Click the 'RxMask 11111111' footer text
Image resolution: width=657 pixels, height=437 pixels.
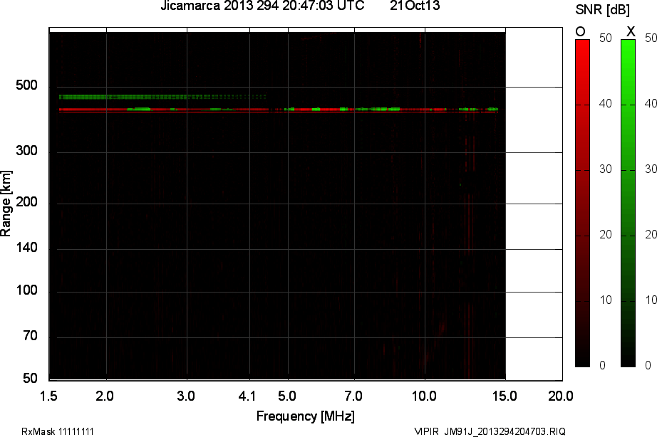pyautogui.click(x=58, y=431)
